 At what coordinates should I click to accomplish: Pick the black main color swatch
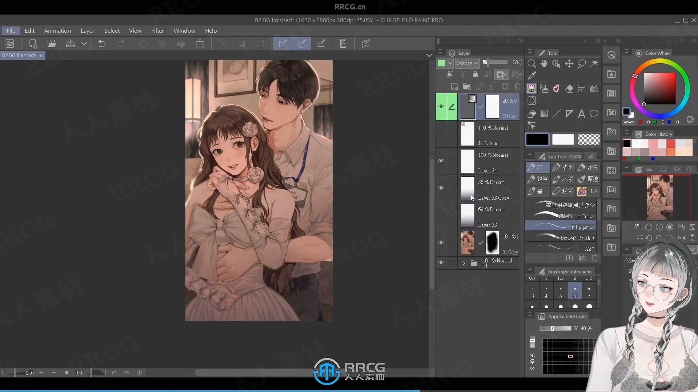tap(537, 139)
